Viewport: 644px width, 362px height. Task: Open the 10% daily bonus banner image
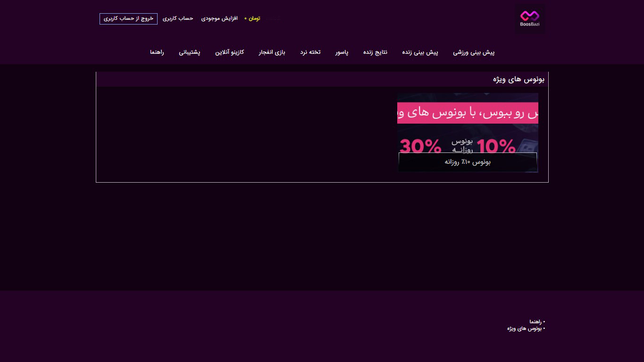468,133
